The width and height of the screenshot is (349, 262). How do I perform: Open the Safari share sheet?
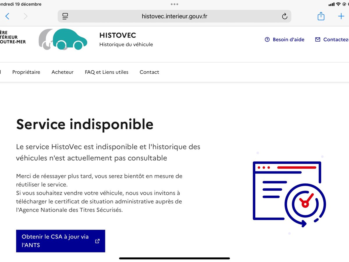point(321,16)
